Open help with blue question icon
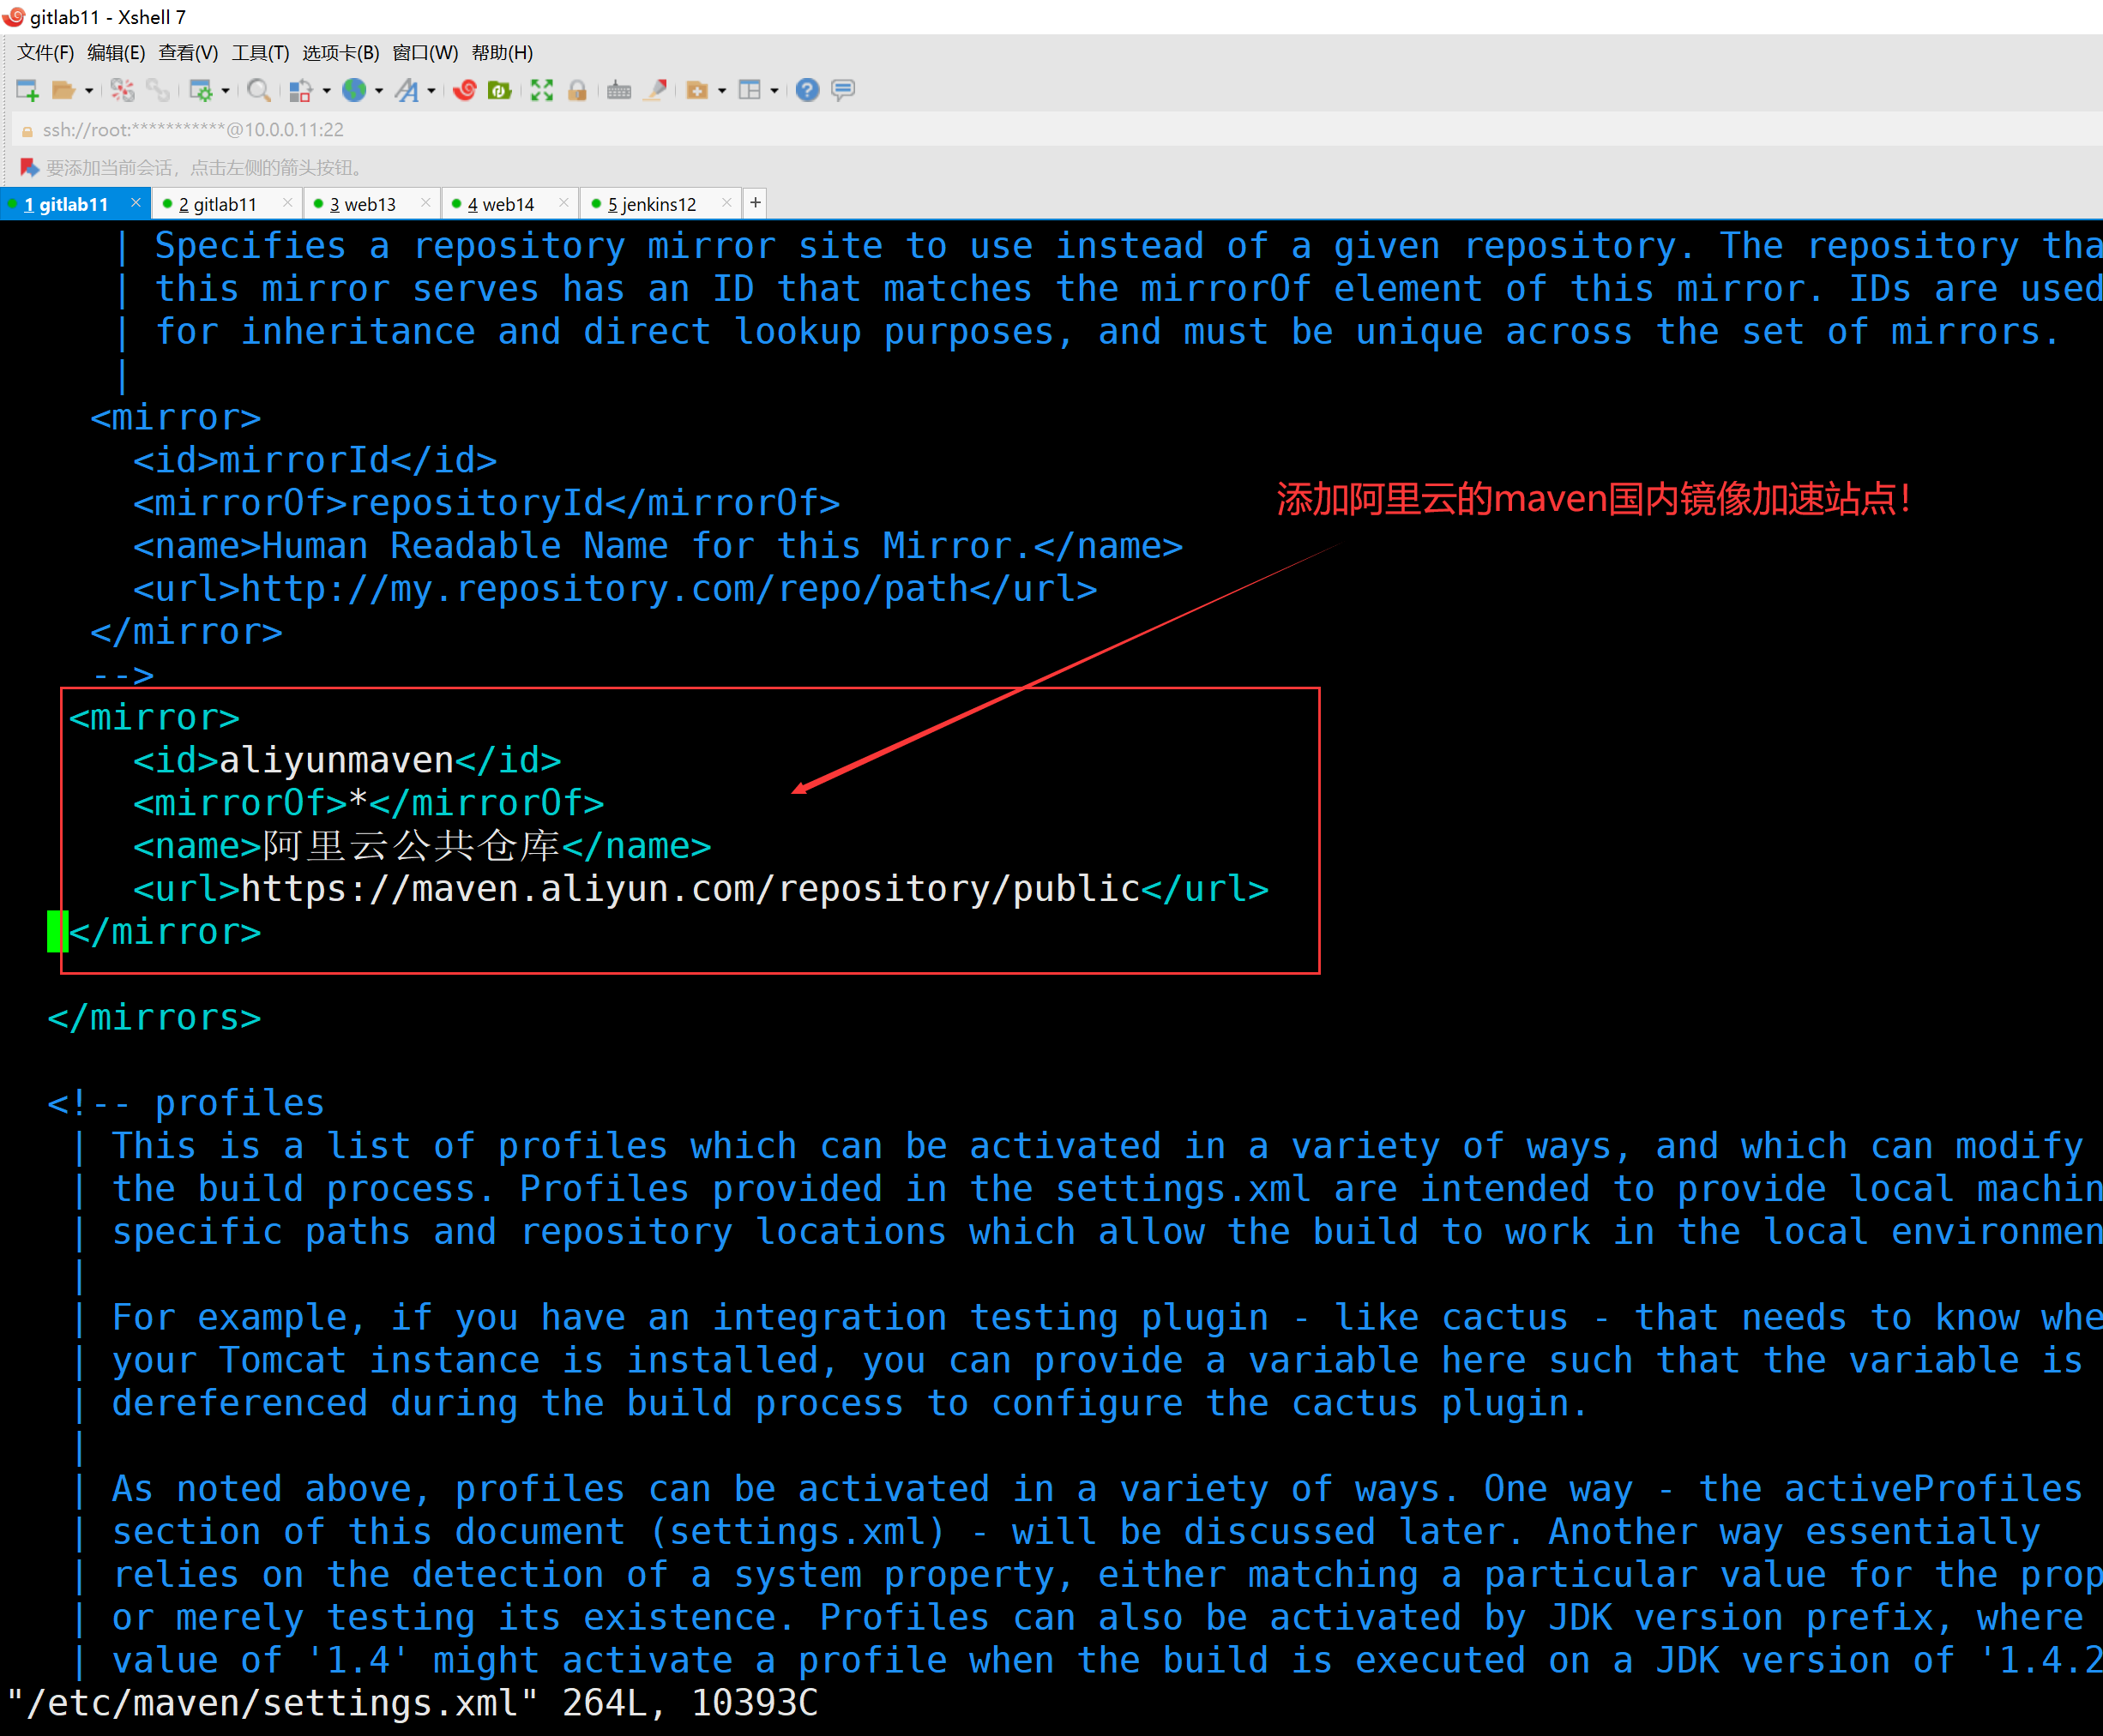2103x1736 pixels. [x=807, y=91]
